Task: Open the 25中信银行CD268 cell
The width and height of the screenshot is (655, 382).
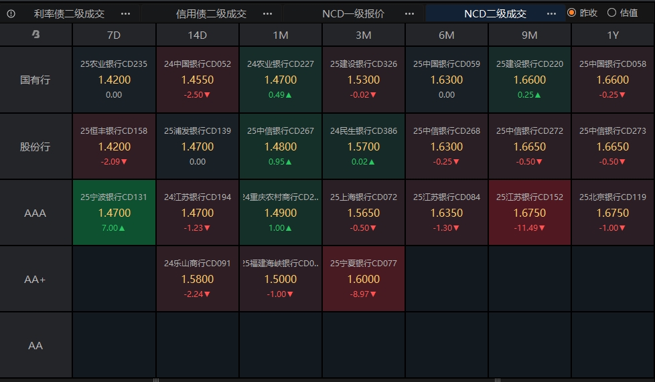Action: (447, 147)
